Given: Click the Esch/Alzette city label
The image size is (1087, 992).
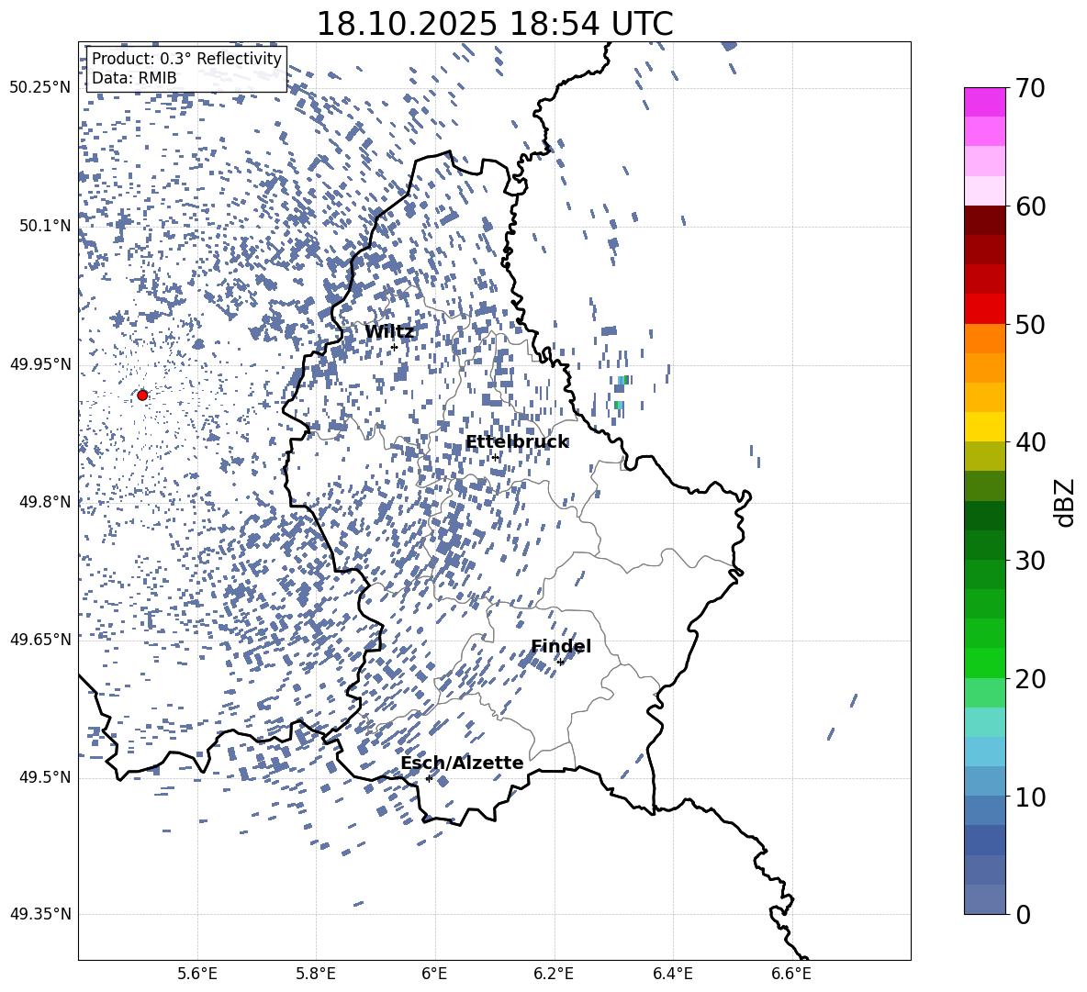Looking at the screenshot, I should point(462,764).
